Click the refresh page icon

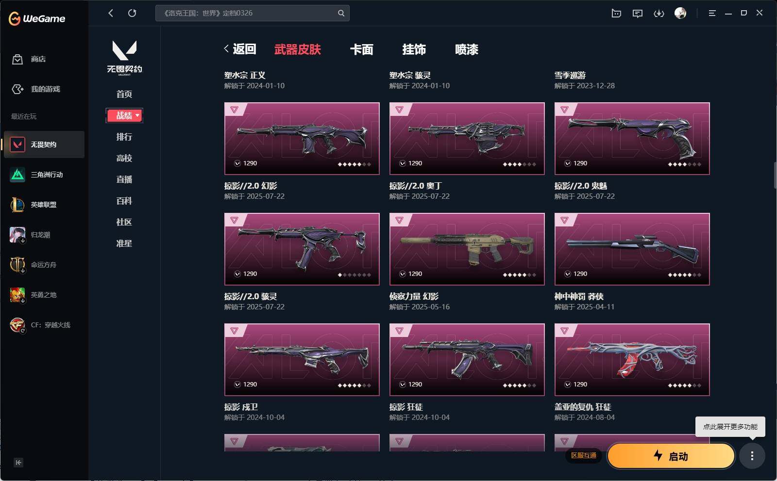[132, 13]
